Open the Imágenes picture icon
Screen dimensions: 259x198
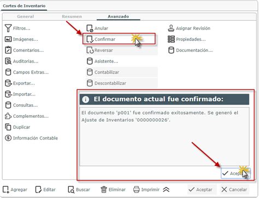point(8,39)
